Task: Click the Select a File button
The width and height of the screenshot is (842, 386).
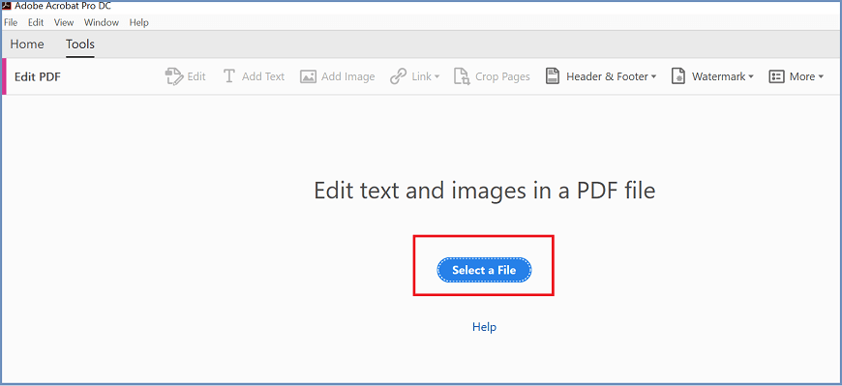Action: coord(484,270)
